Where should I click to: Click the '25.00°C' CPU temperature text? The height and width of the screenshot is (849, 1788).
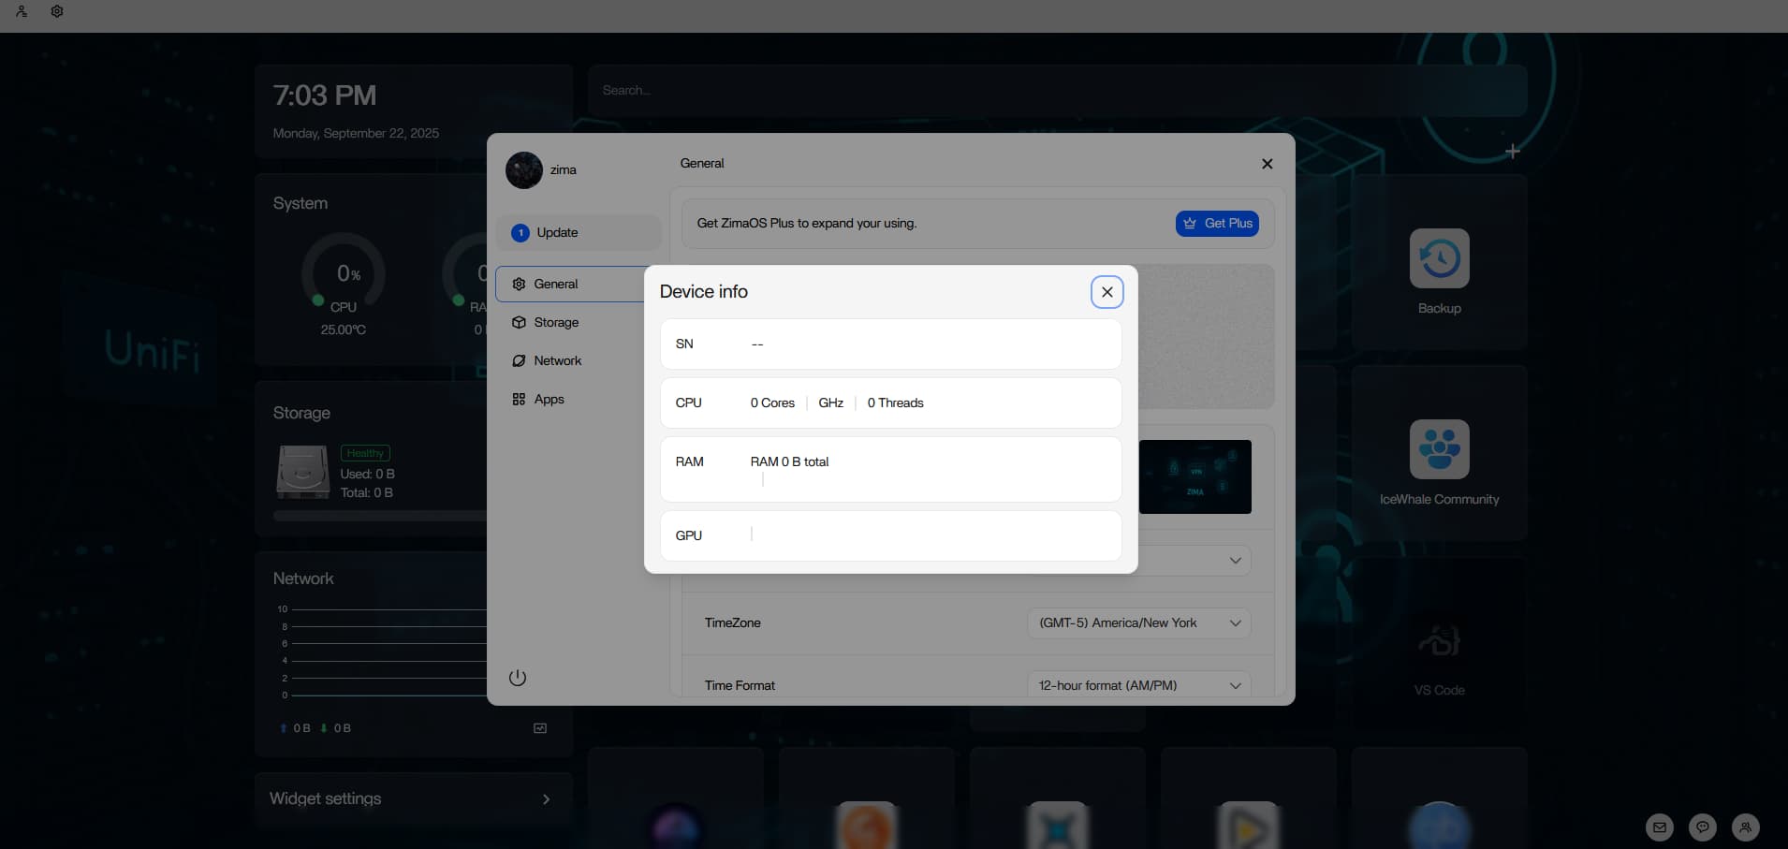click(344, 330)
